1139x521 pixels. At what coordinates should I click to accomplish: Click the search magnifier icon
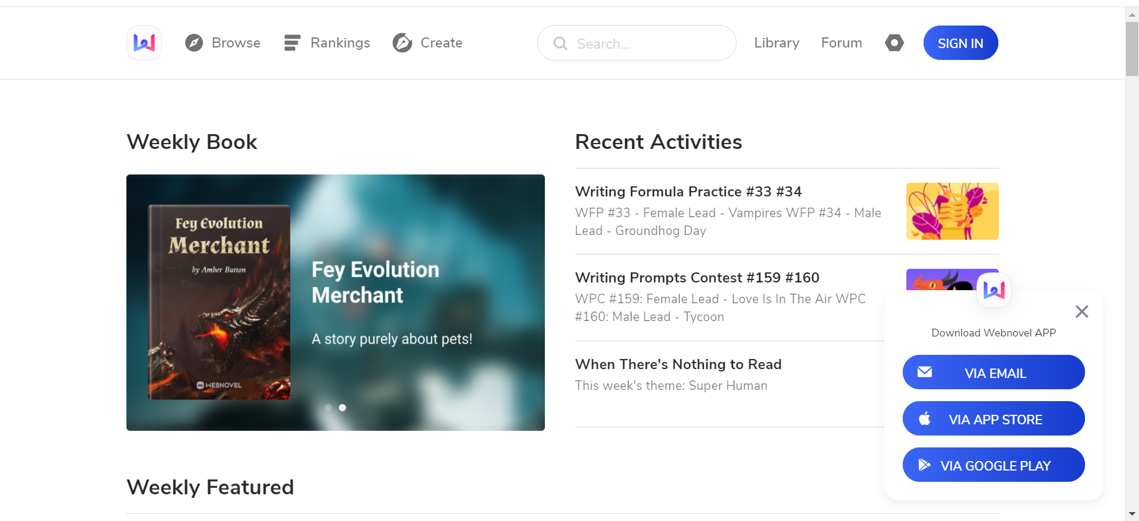pyautogui.click(x=560, y=43)
